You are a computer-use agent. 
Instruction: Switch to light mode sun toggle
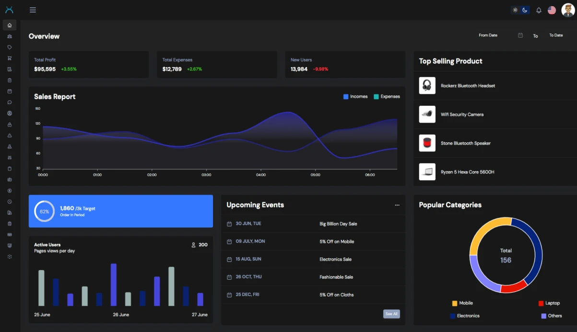click(x=515, y=10)
